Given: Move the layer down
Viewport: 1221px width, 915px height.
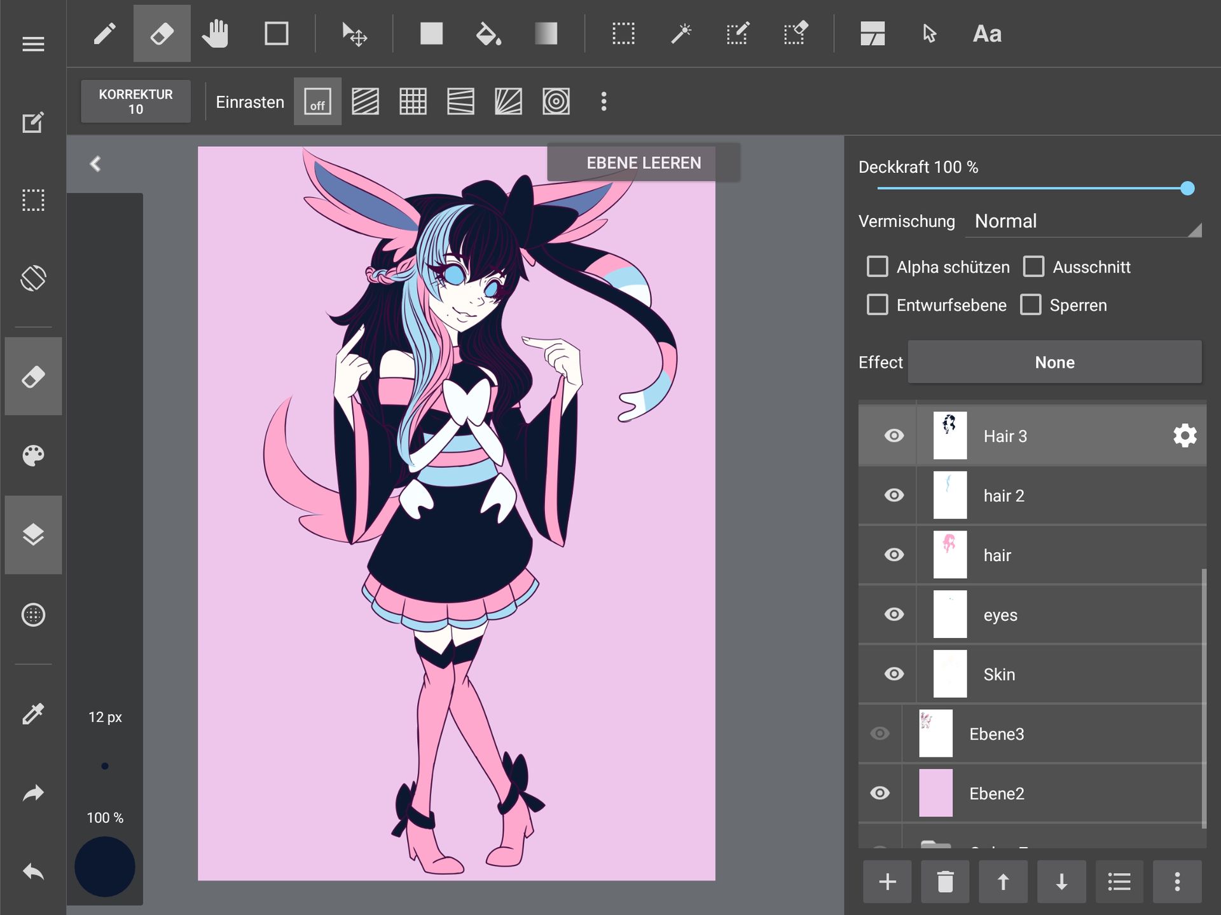Looking at the screenshot, I should 1061,881.
